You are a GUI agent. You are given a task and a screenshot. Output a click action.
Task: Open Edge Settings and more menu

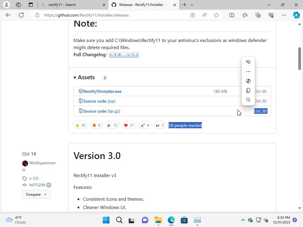(x=284, y=15)
